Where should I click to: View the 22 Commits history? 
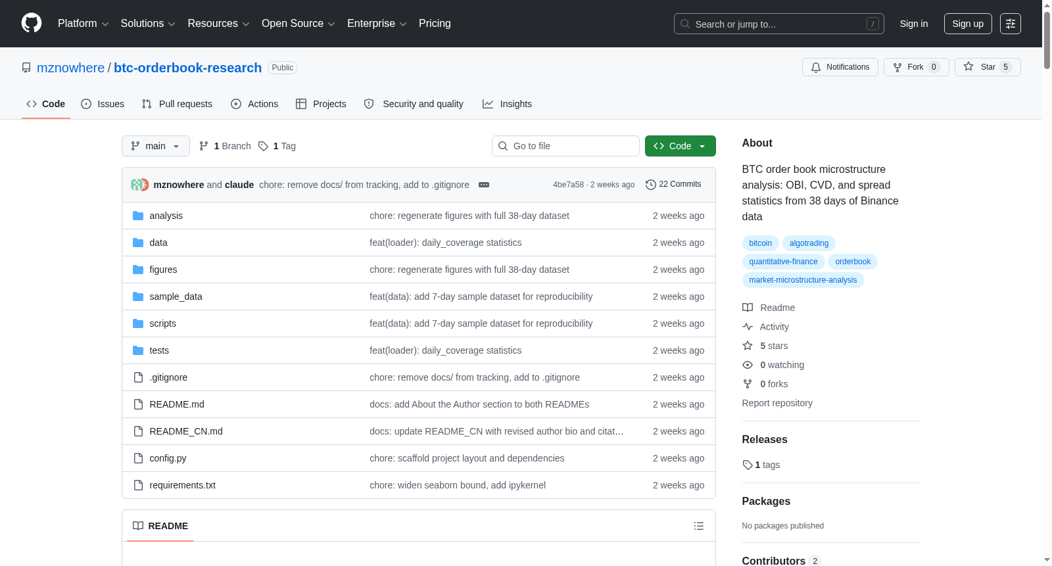click(x=673, y=184)
